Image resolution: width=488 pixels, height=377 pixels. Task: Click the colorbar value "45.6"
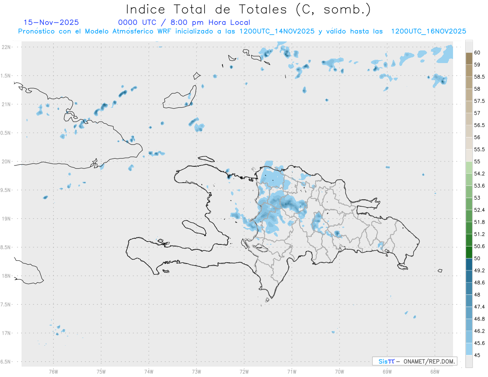479,343
